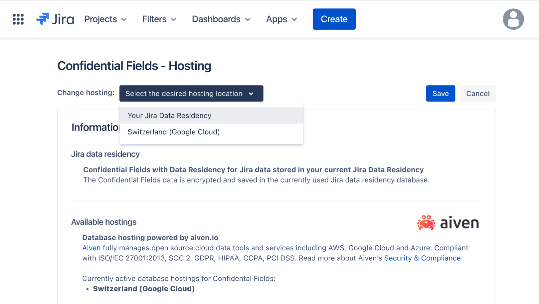539x304 pixels.
Task: Open the Atlassian app switcher grid
Action: pos(18,19)
